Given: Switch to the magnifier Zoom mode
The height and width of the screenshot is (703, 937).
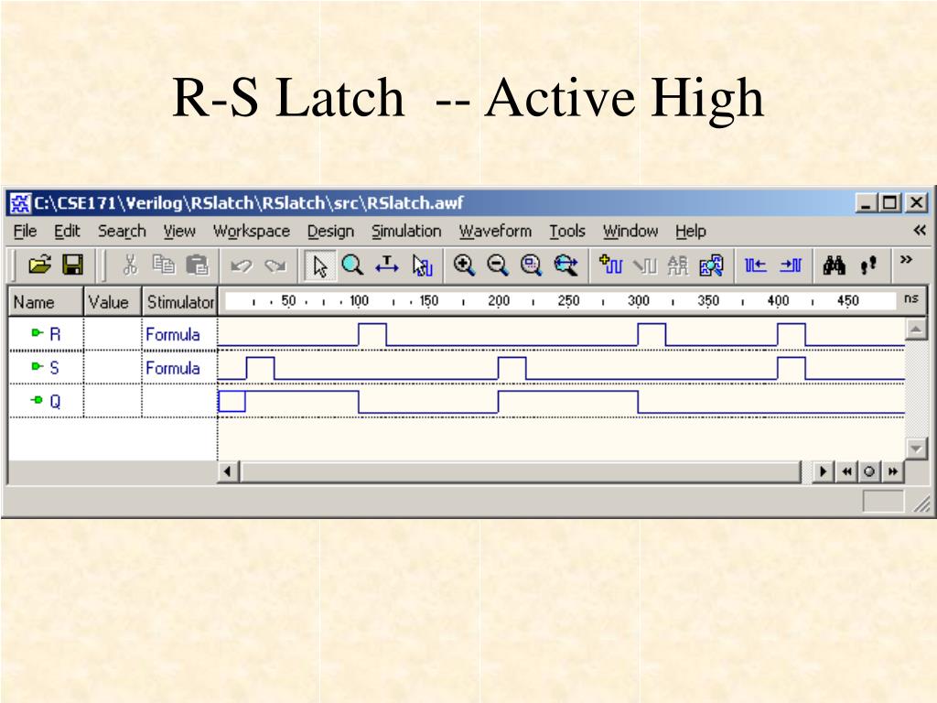Looking at the screenshot, I should (x=352, y=265).
